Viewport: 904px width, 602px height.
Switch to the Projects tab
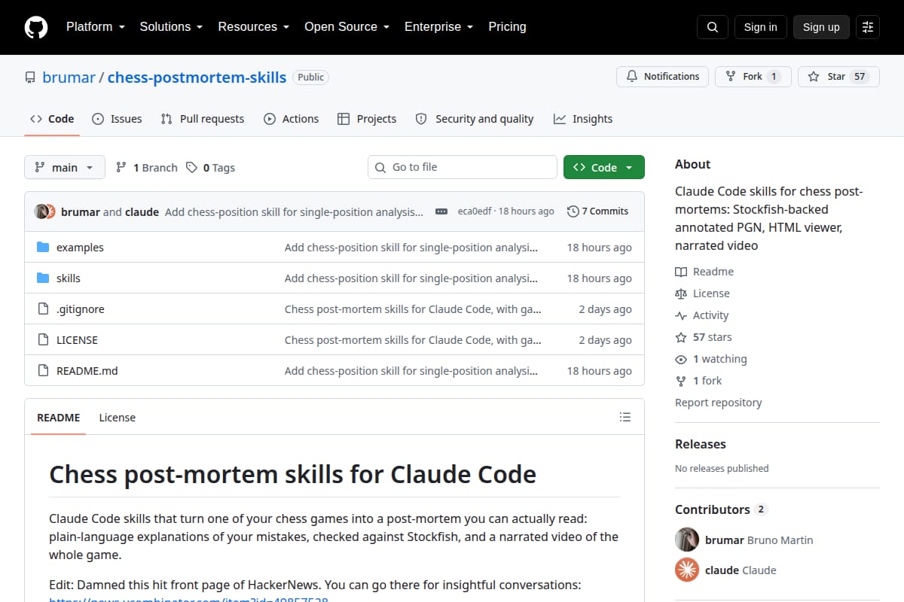click(367, 119)
